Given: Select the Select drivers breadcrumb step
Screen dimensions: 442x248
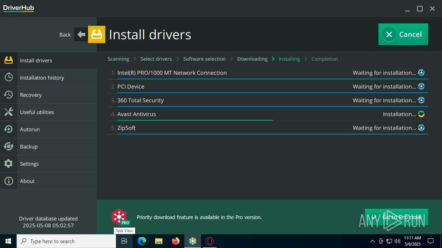Looking at the screenshot, I should tap(156, 59).
